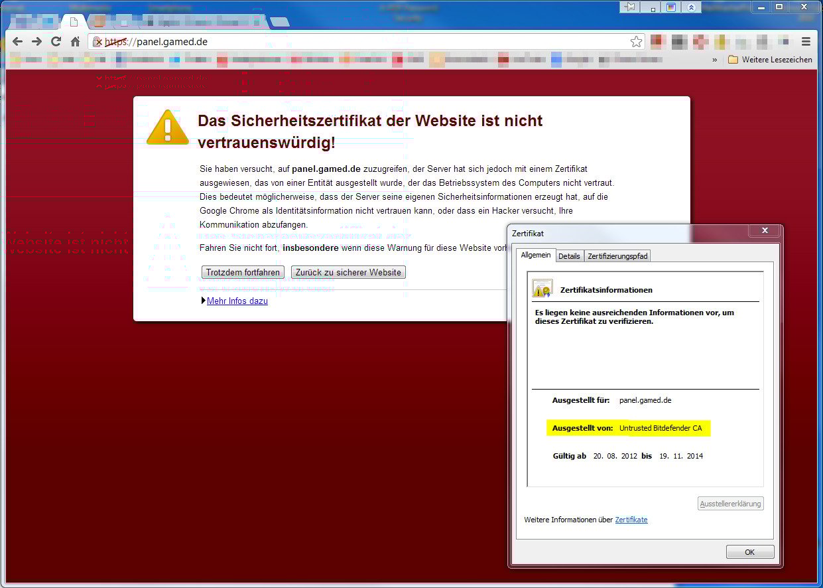Image resolution: width=823 pixels, height=588 pixels.
Task: Open the Zertifikate help link
Action: coord(631,520)
